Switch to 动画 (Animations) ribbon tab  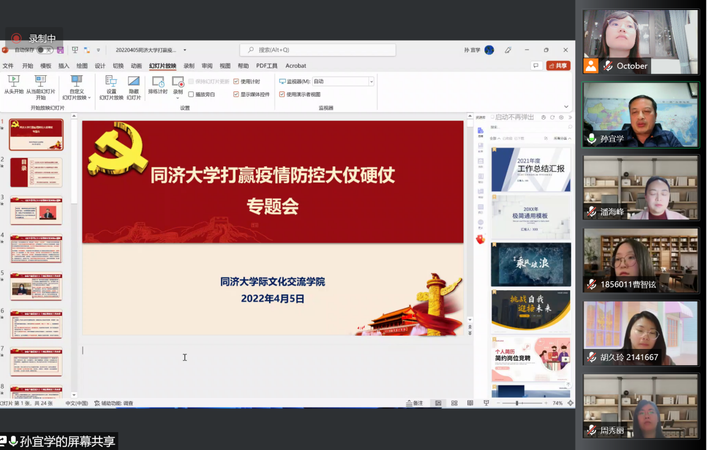tap(136, 66)
